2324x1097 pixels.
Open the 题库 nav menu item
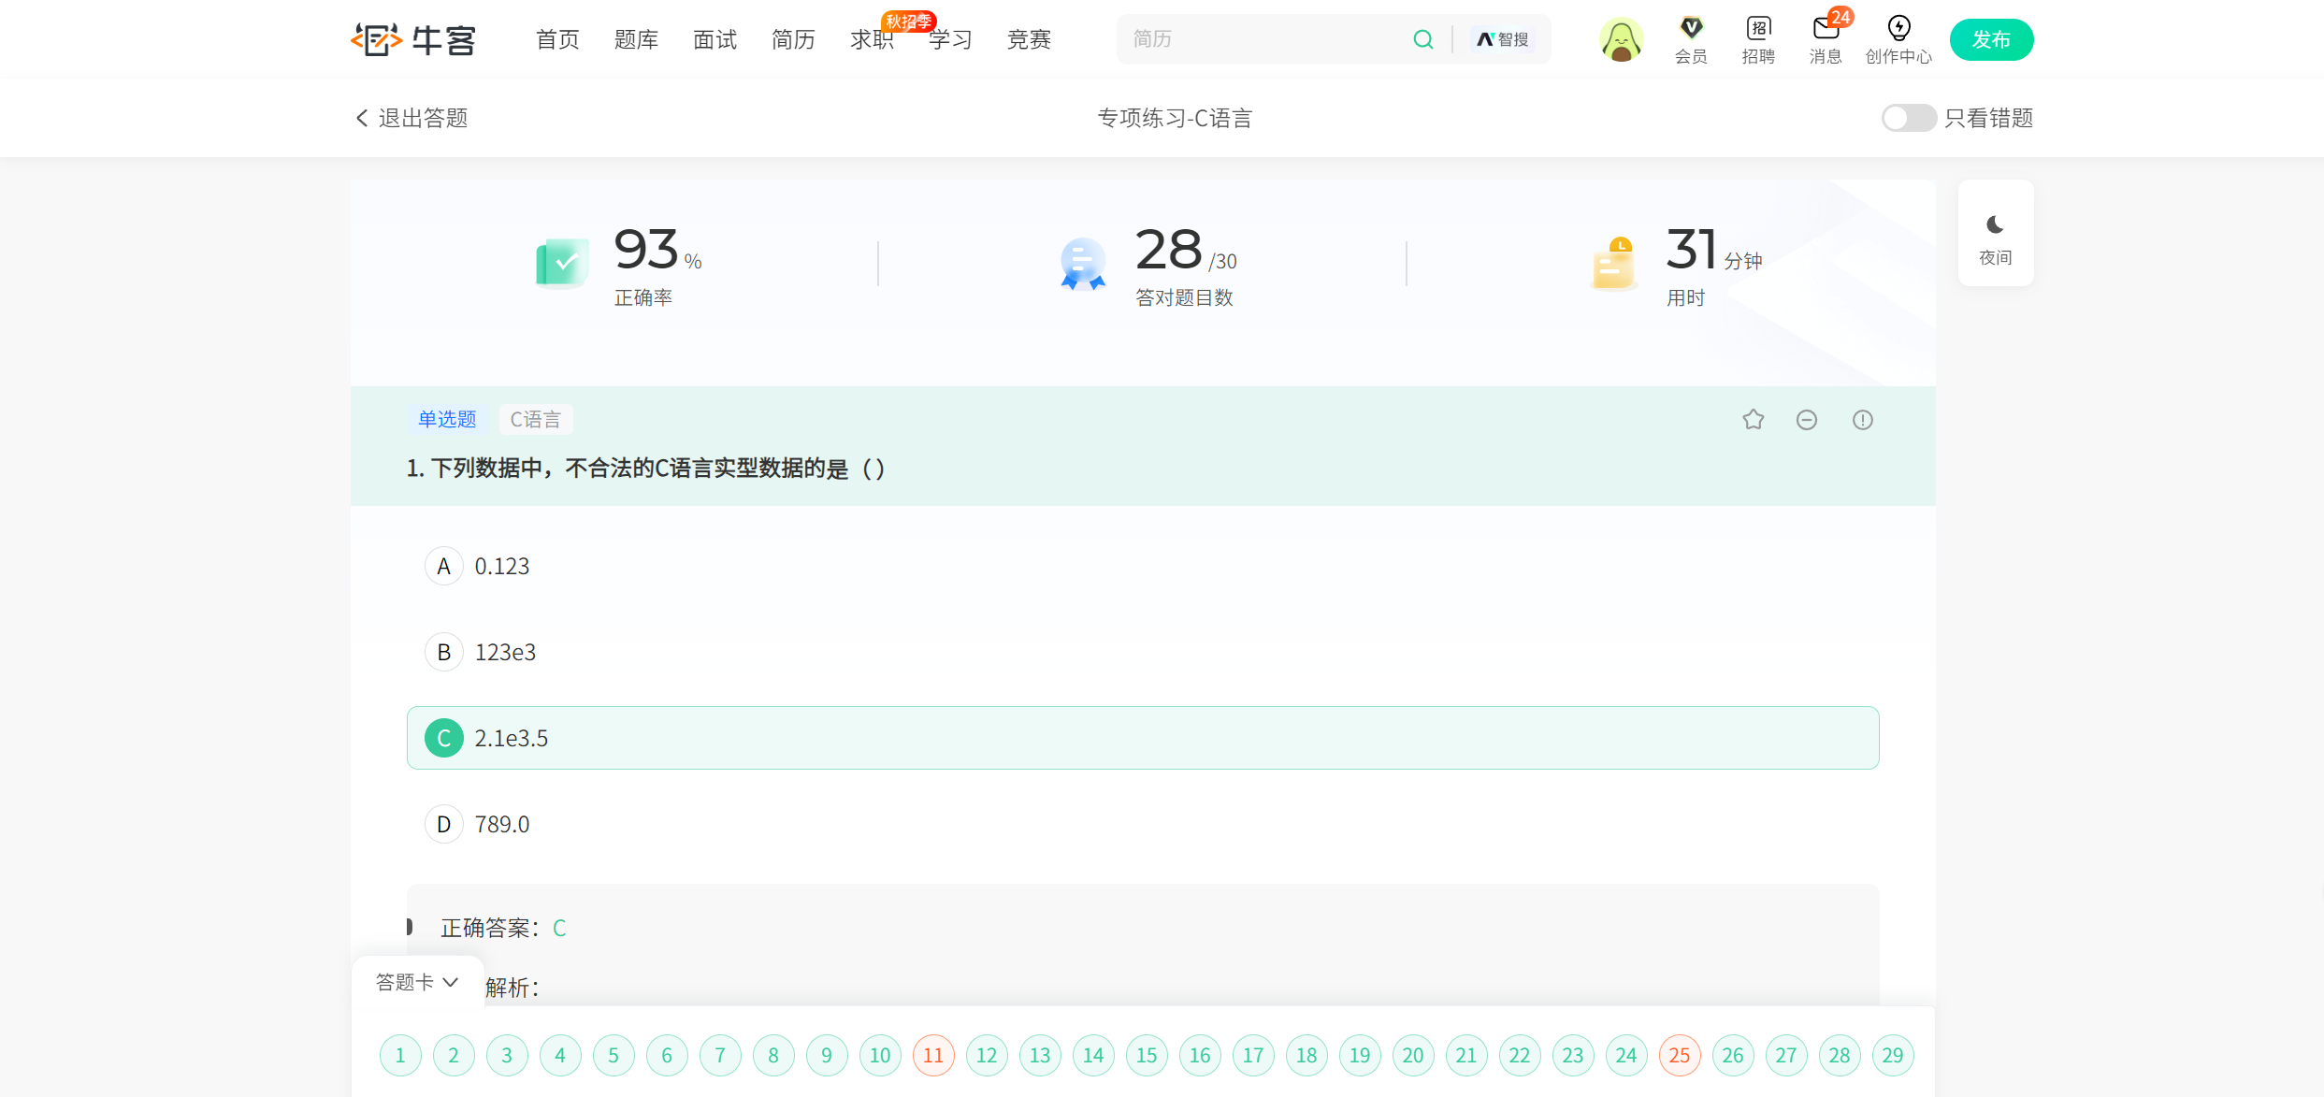tap(636, 39)
